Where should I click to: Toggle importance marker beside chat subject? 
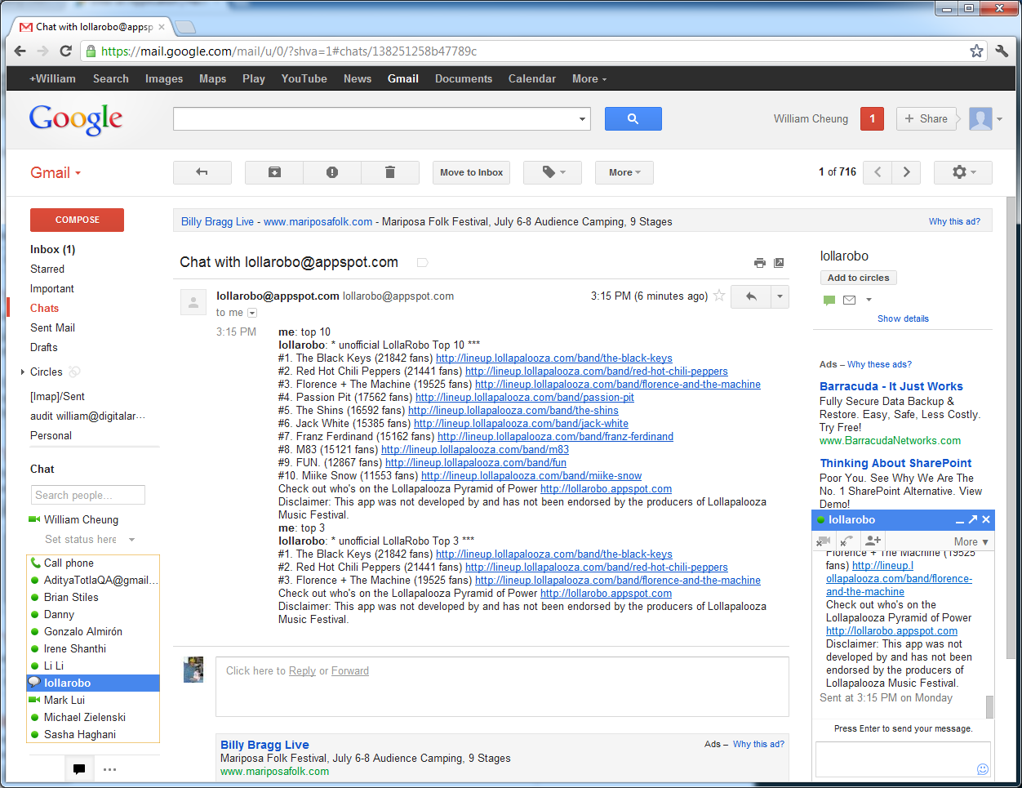click(x=423, y=263)
